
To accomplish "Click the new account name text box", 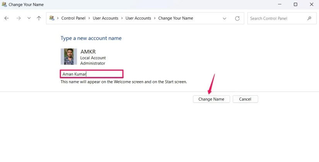I will pos(92,74).
